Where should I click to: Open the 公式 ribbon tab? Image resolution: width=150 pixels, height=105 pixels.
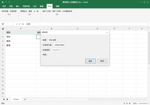click(35, 6)
